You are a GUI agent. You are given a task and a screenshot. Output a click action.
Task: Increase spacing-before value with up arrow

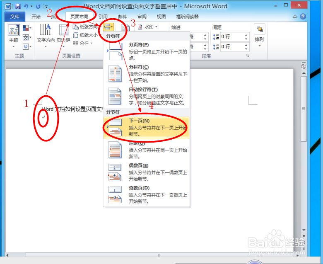coord(246,35)
